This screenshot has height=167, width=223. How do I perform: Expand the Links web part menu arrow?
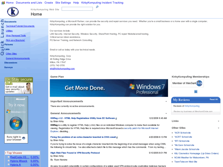(x=218, y=121)
